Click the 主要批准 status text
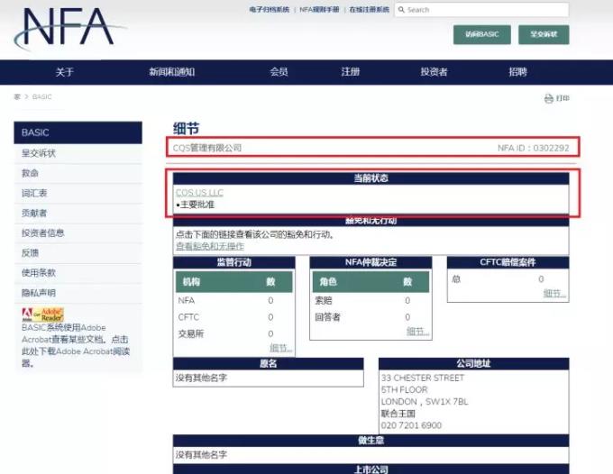The height and width of the screenshot is (474, 613). pos(197,205)
